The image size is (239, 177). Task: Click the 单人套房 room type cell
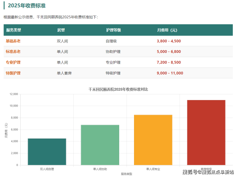(64, 73)
